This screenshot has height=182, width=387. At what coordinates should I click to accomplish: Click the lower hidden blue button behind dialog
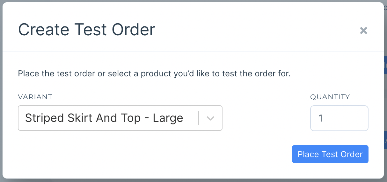(385, 140)
